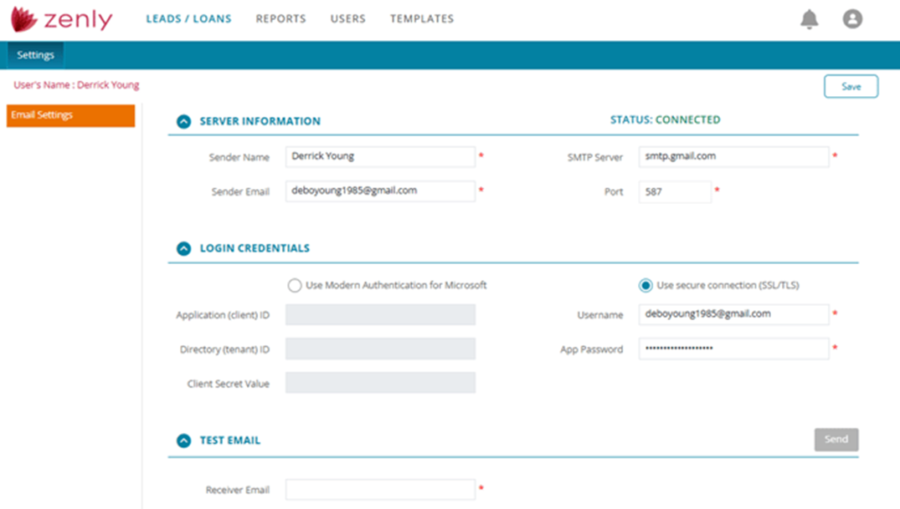This screenshot has height=509, width=900.
Task: Open the Leads / Loans menu
Action: pos(188,18)
